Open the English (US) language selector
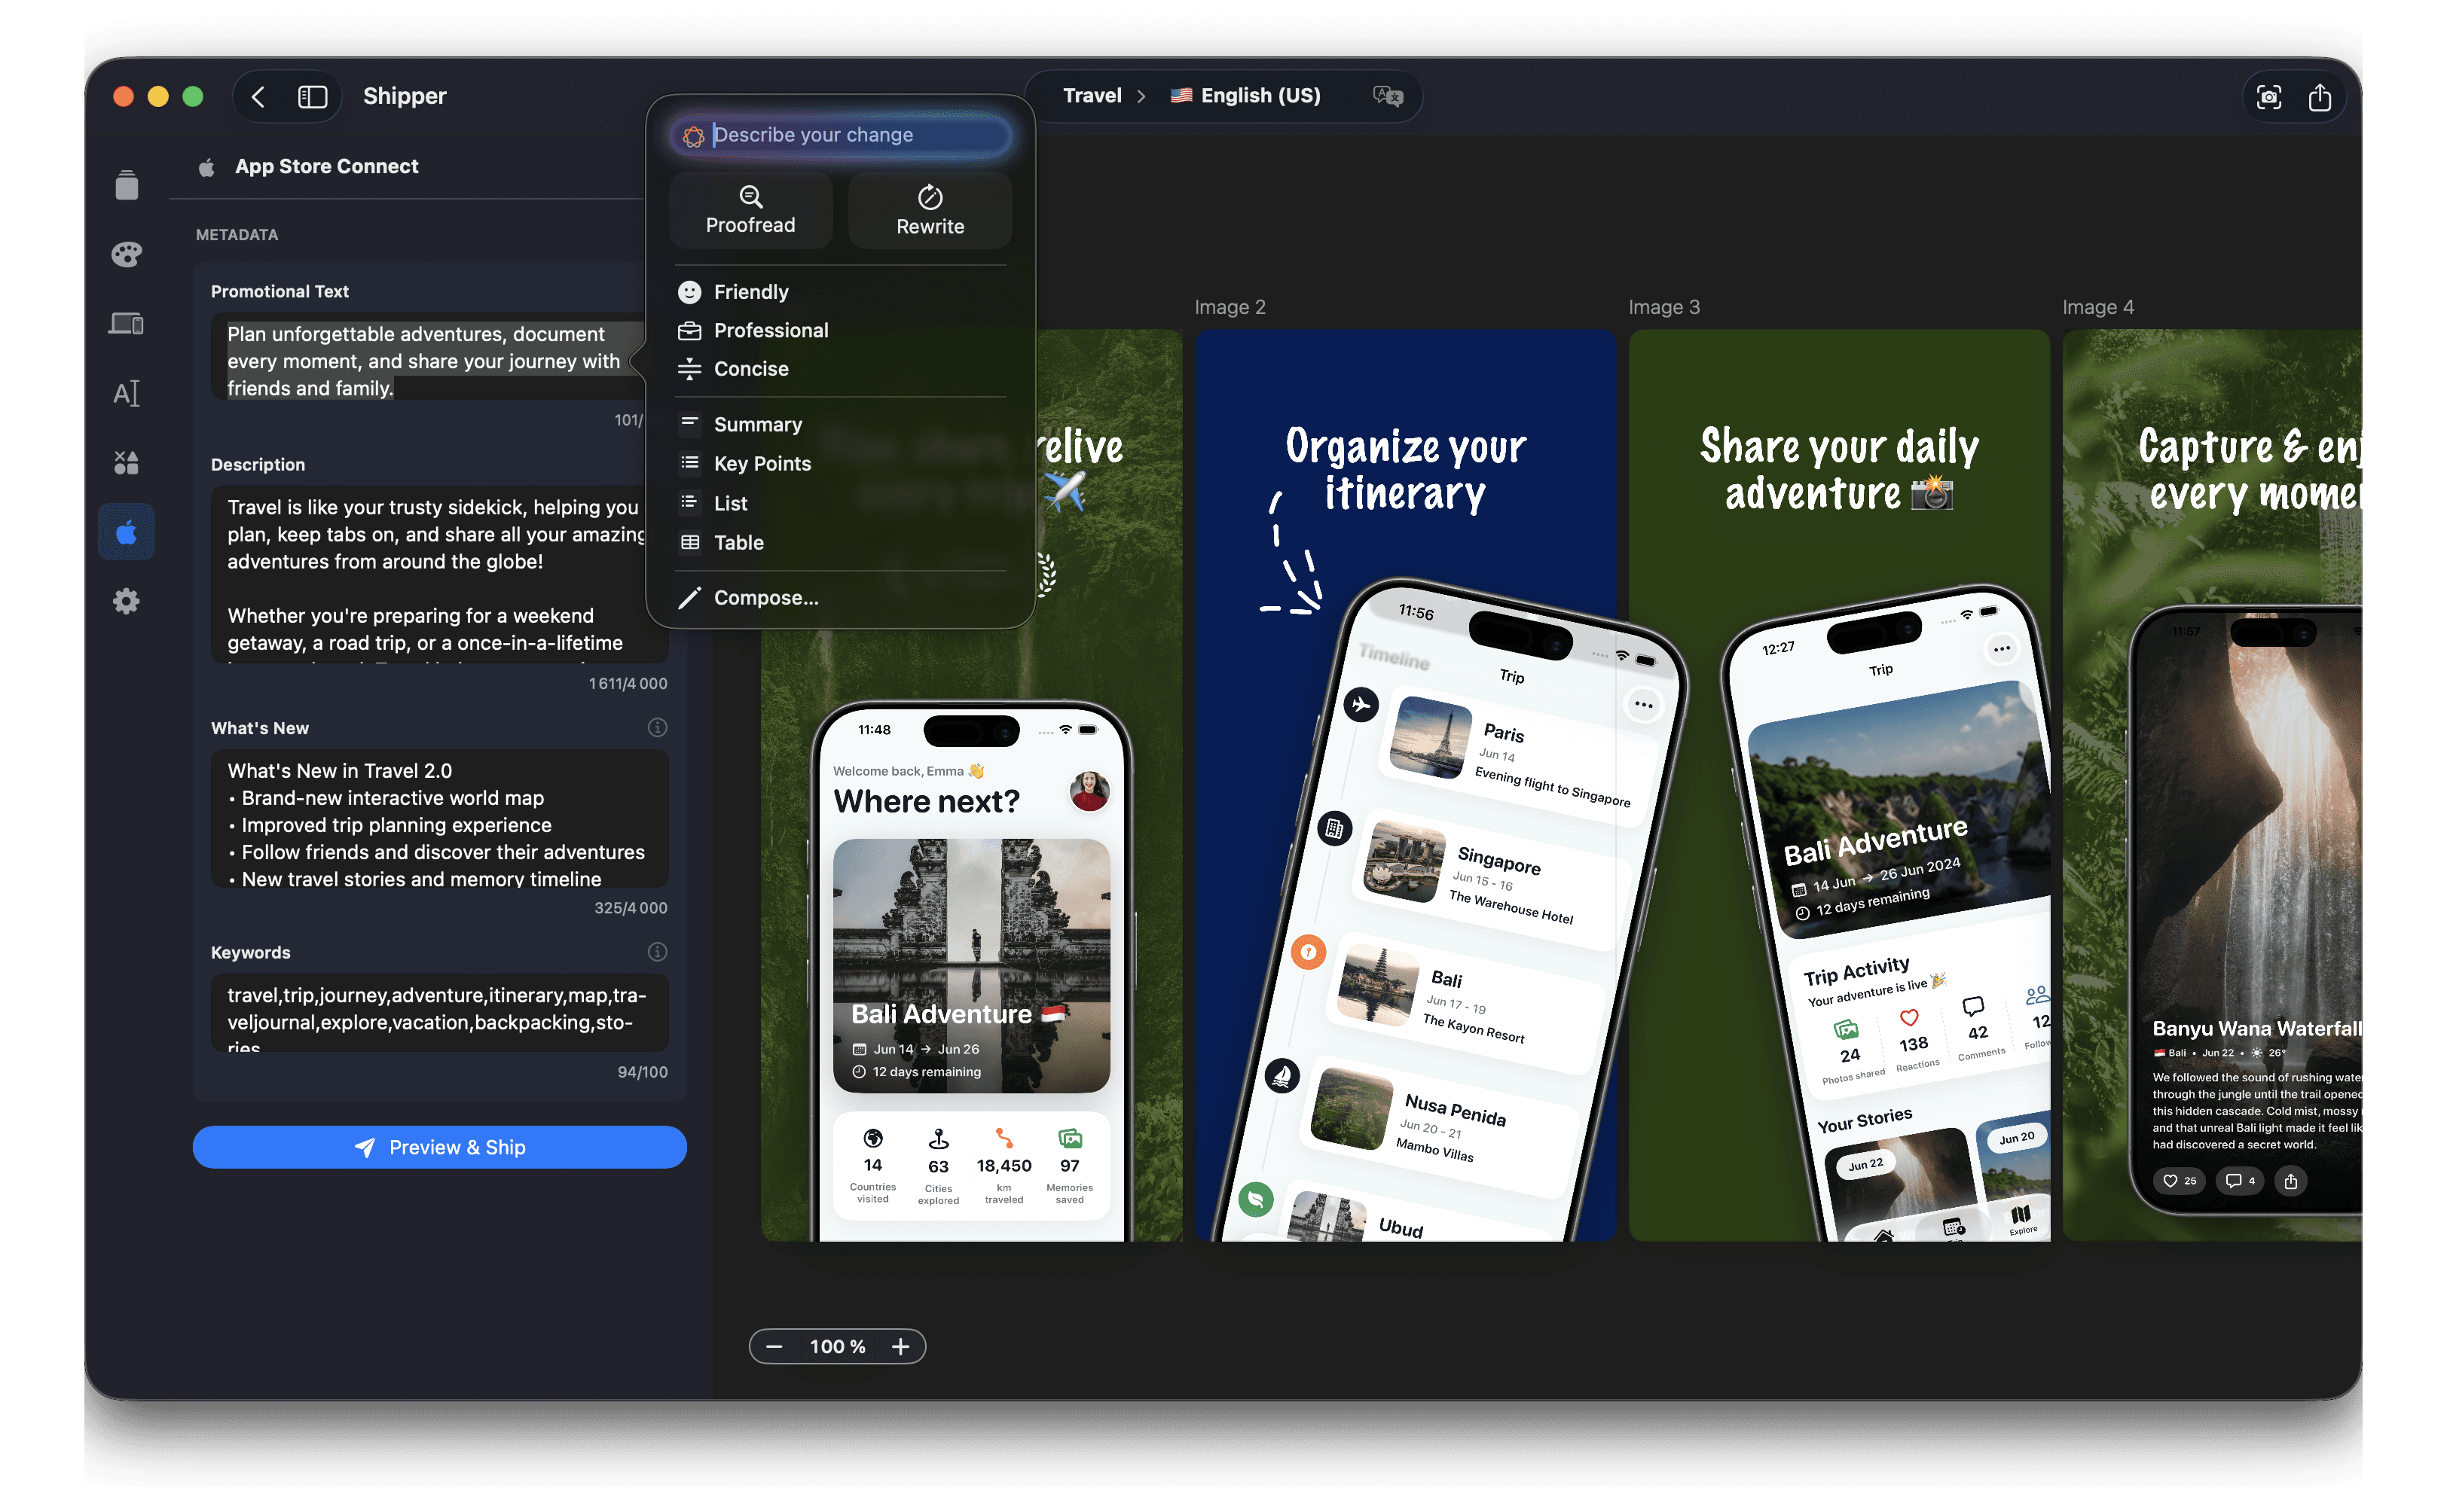The image size is (2447, 1512). coord(1245,96)
